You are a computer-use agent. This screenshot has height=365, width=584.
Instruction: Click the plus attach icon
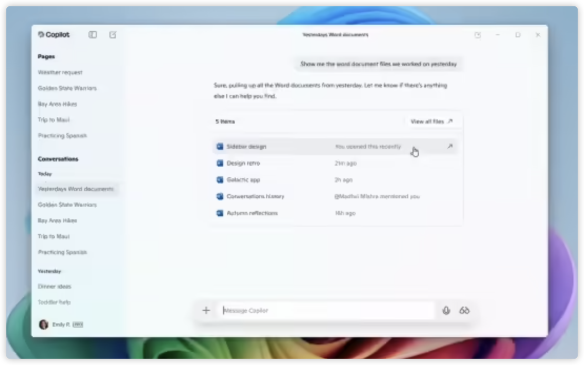(206, 310)
